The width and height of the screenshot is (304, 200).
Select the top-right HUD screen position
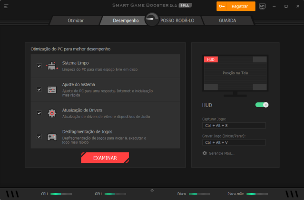point(260,60)
